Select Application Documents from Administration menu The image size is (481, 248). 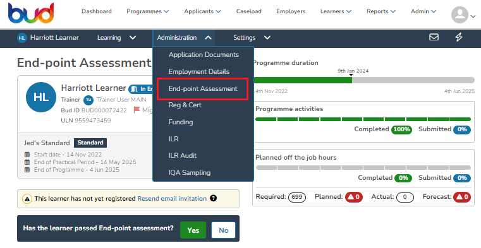[x=204, y=54]
